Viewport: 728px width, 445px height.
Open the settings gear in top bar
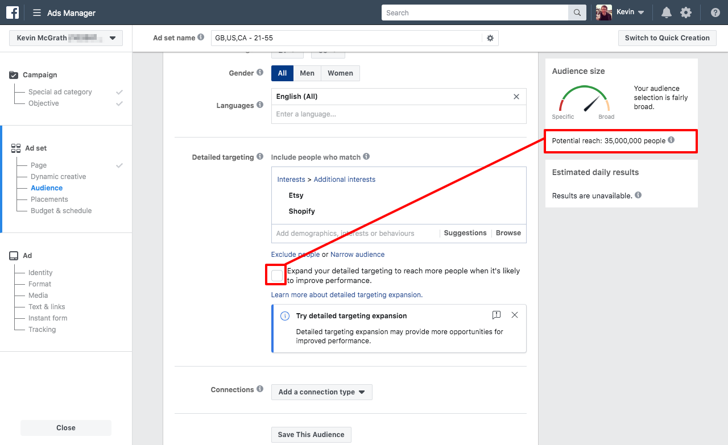pyautogui.click(x=686, y=13)
